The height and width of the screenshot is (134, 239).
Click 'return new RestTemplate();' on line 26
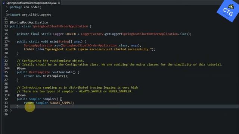click(46, 76)
